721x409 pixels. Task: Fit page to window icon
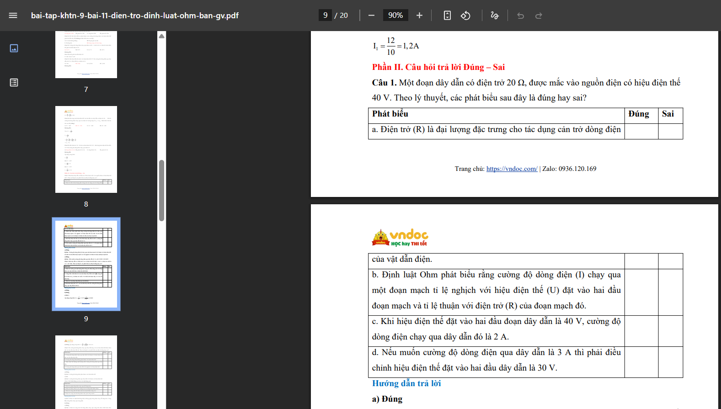coord(447,16)
